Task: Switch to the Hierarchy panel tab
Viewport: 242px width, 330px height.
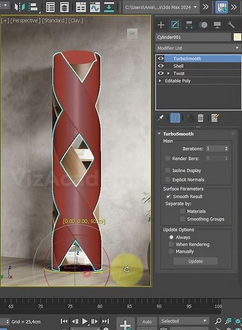Action: (x=189, y=25)
